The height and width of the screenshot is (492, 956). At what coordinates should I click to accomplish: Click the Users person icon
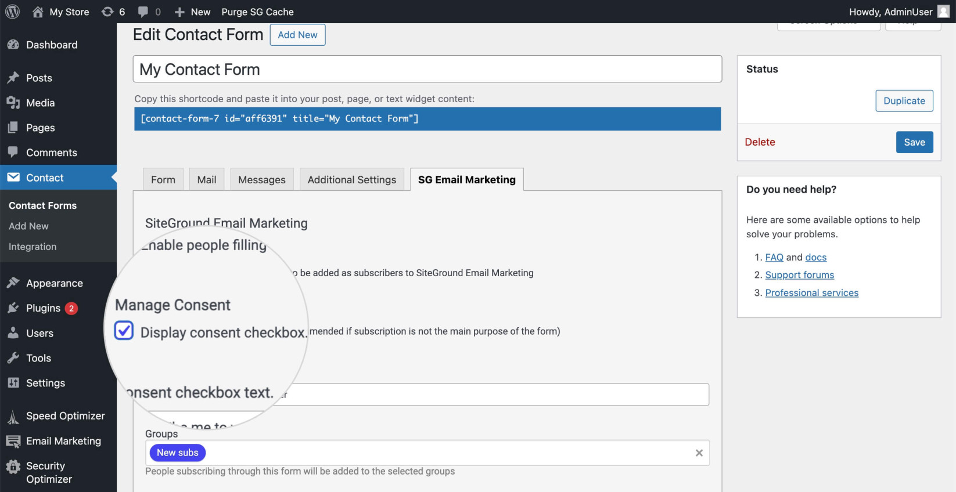point(13,333)
